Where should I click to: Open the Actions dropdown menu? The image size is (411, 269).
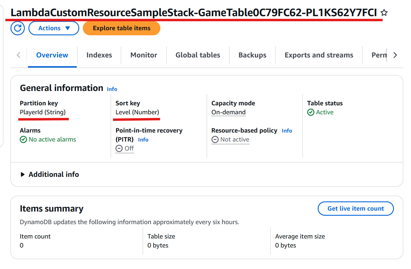pos(54,28)
